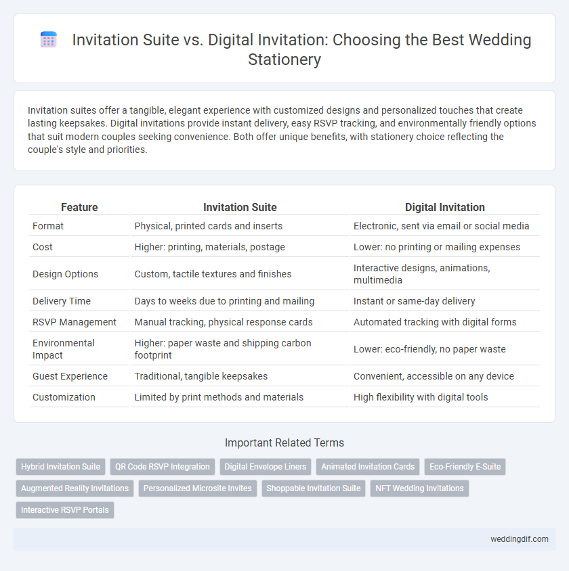
Task: Click the Digital Invitation column header
Action: 445,207
